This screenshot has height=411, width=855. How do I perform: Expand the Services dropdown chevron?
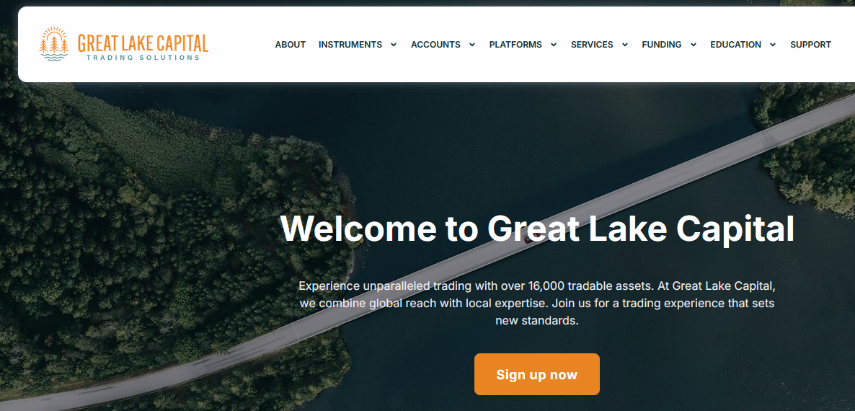[625, 45]
